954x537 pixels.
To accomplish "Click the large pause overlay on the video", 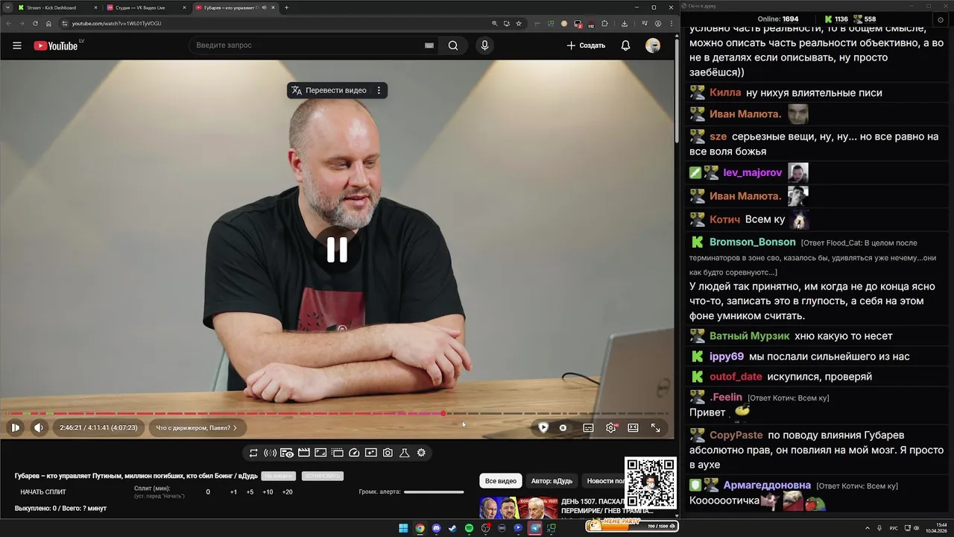I will [x=337, y=250].
